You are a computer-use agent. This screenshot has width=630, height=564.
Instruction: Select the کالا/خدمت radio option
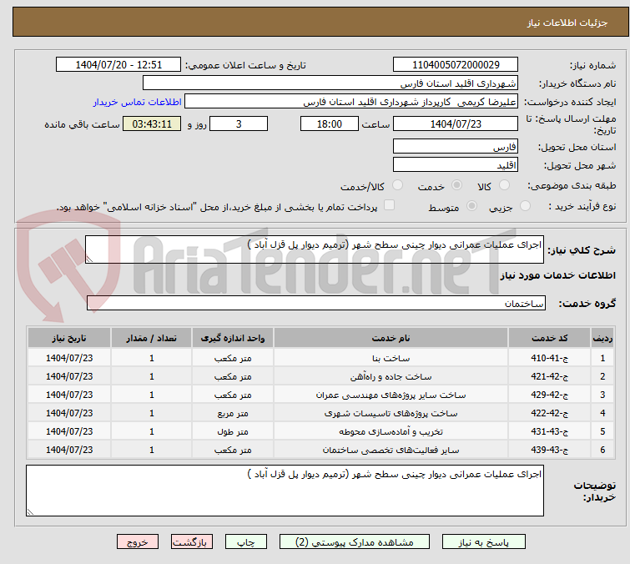point(397,185)
